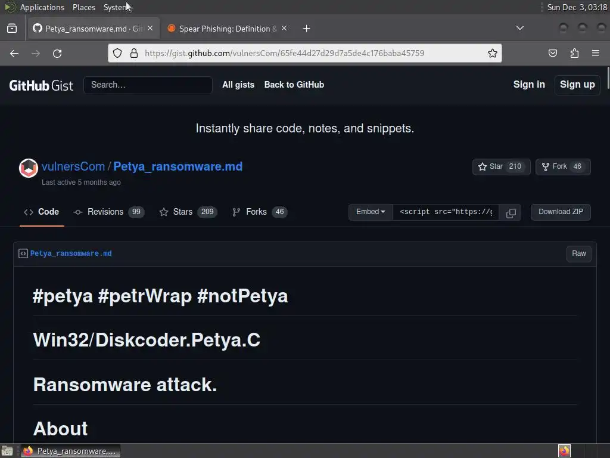Go back with the back arrow
The width and height of the screenshot is (610, 458).
[x=14, y=53]
